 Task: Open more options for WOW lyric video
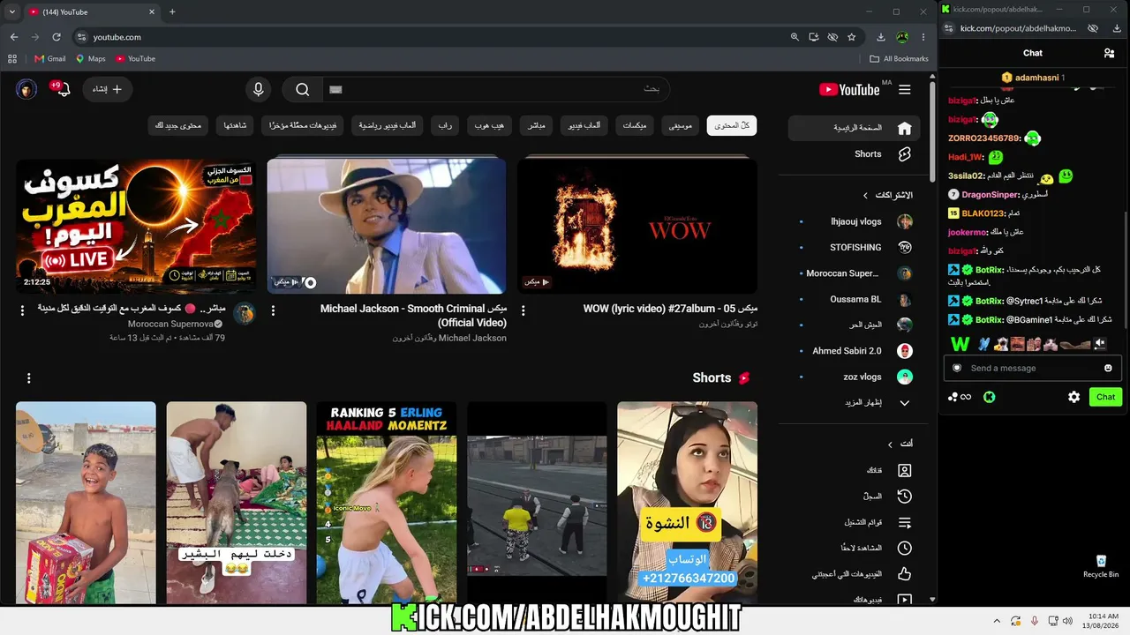click(524, 310)
